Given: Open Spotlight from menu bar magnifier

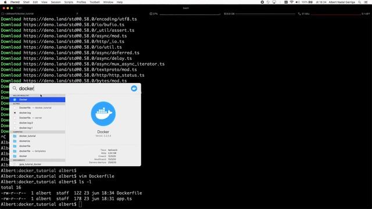Looking at the screenshot, I should 360,2.
